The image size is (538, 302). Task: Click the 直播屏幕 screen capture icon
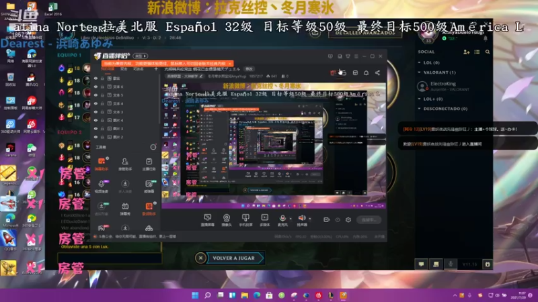[x=208, y=220]
